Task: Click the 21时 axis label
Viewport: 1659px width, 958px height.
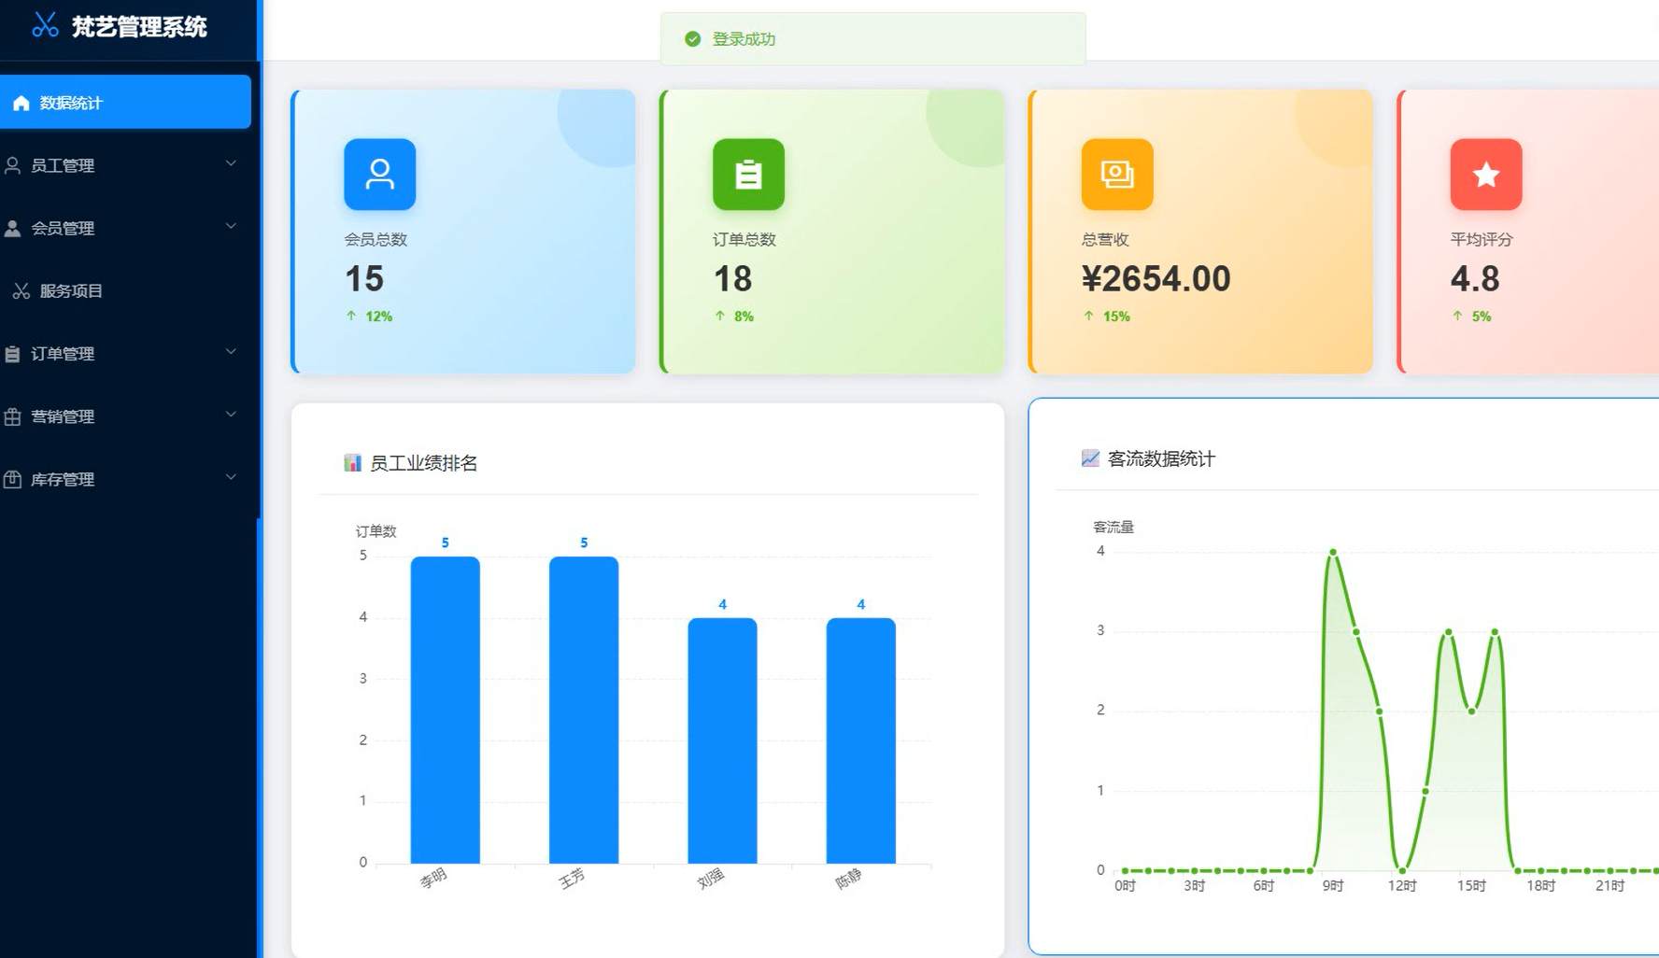Action: [x=1609, y=885]
